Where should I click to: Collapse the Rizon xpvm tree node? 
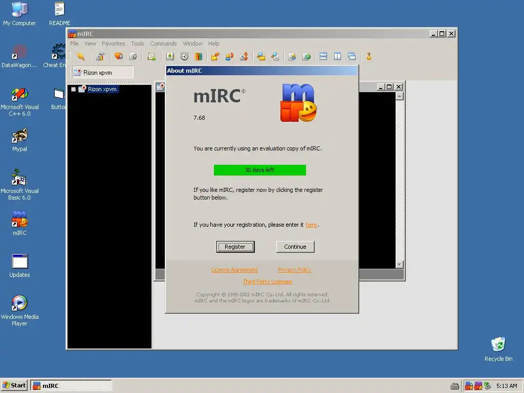tap(73, 89)
